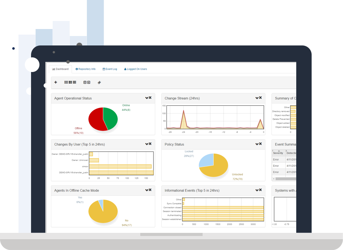343x250 pixels.
Task: Click the plus icon to add a widget
Action: pos(55,83)
